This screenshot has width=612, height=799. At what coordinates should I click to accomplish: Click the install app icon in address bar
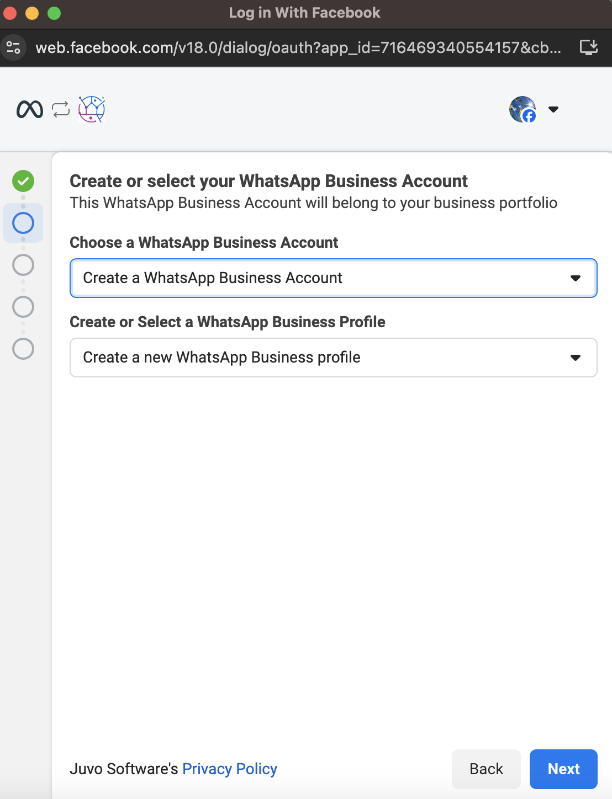[x=589, y=47]
